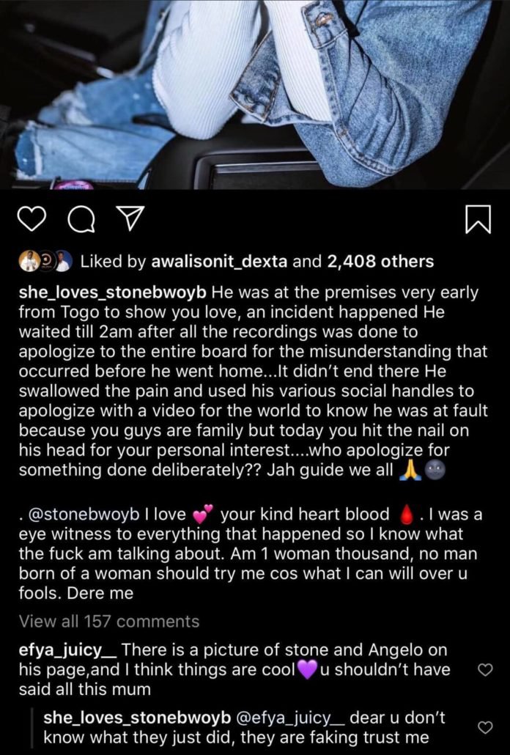Open she_loves_stonebwoyb profile from the reply
This screenshot has height=755, width=510.
pos(137,718)
